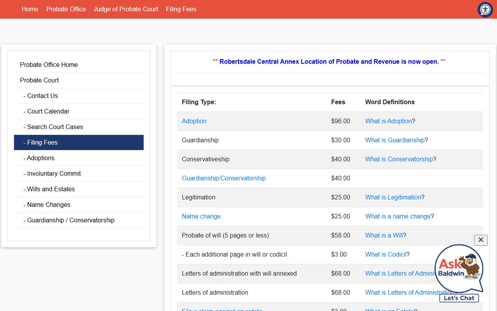Click the $58.00 probate of will fee
Image resolution: width=497 pixels, height=311 pixels.
coord(341,236)
